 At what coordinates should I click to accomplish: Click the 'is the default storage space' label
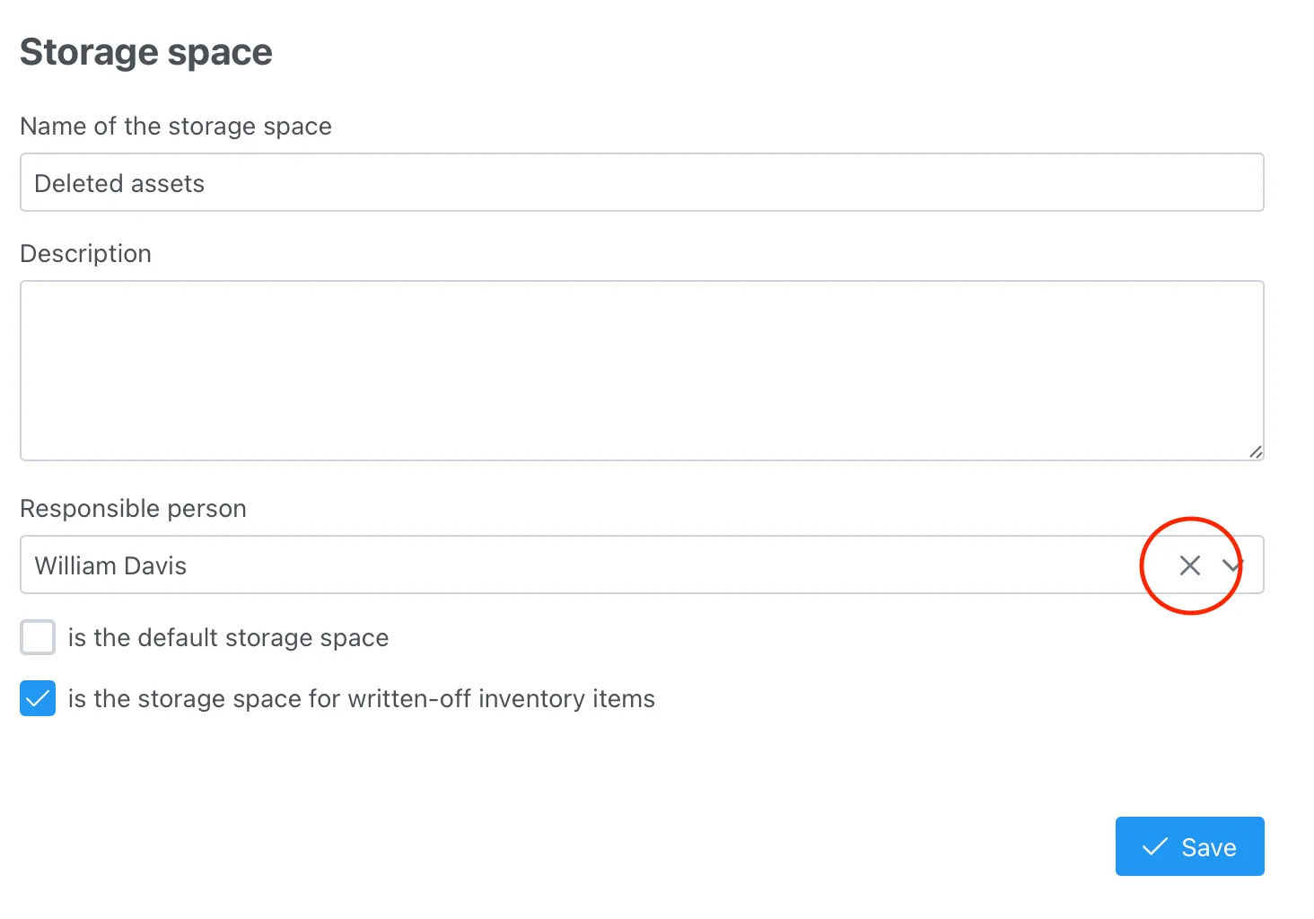tap(228, 637)
